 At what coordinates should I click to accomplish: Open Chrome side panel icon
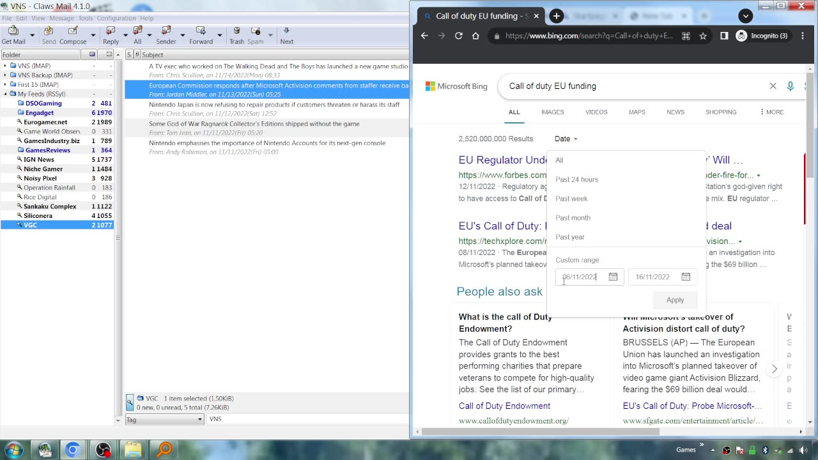[724, 36]
